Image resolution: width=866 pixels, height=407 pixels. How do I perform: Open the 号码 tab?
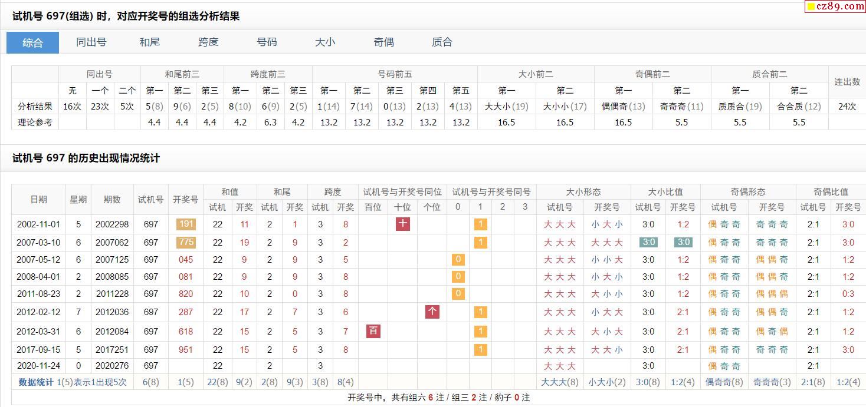point(267,42)
